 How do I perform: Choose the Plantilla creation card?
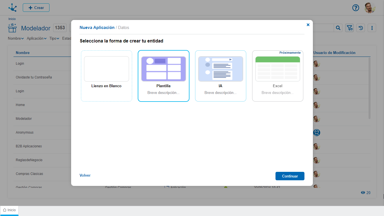[x=164, y=76]
